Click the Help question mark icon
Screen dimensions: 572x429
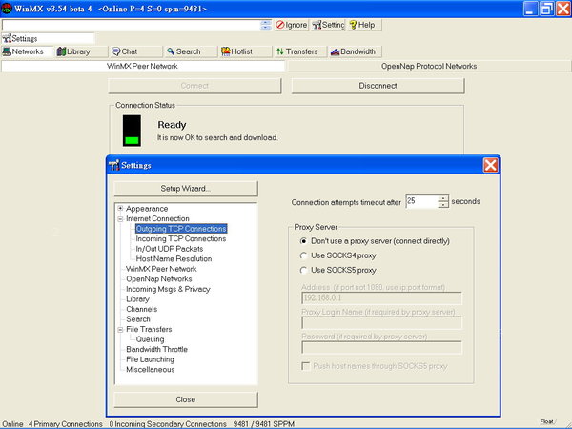353,25
